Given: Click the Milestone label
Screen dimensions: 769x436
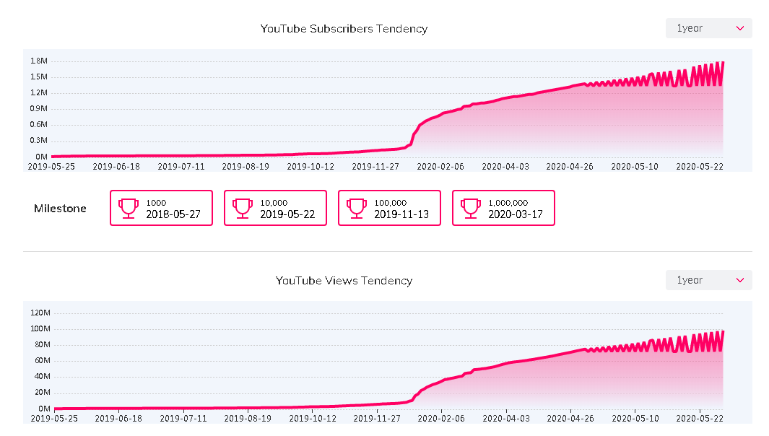Looking at the screenshot, I should [60, 209].
